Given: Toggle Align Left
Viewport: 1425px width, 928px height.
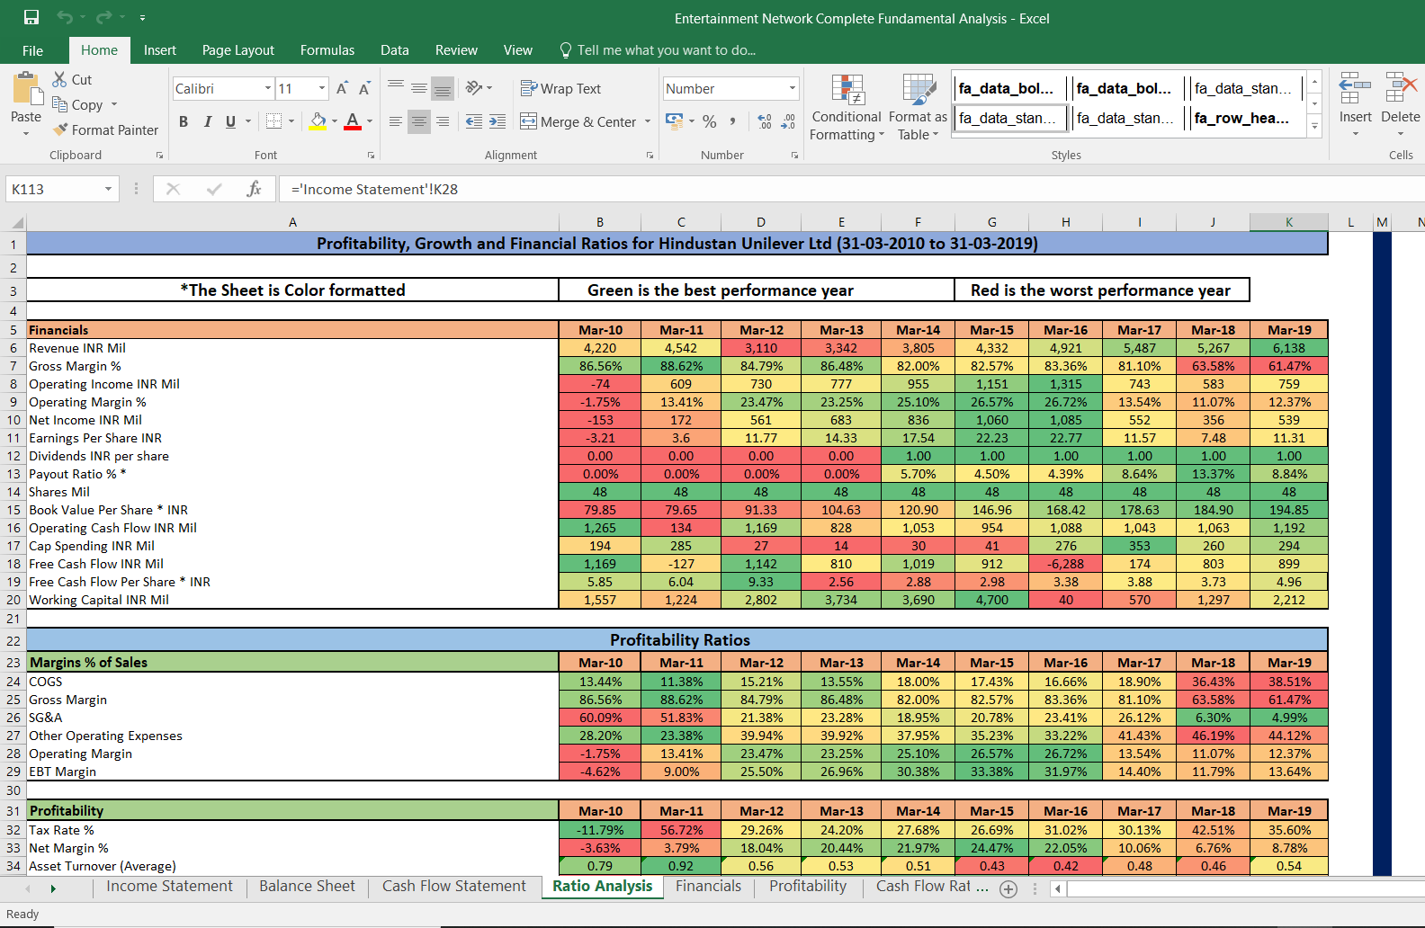Looking at the screenshot, I should point(396,121).
